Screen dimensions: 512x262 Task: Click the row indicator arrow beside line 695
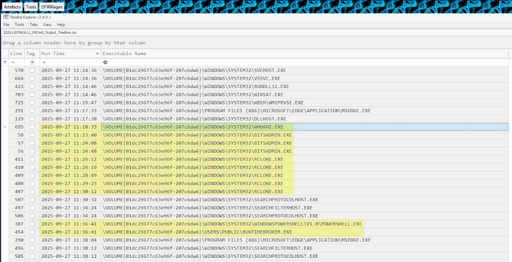pyautogui.click(x=5, y=127)
